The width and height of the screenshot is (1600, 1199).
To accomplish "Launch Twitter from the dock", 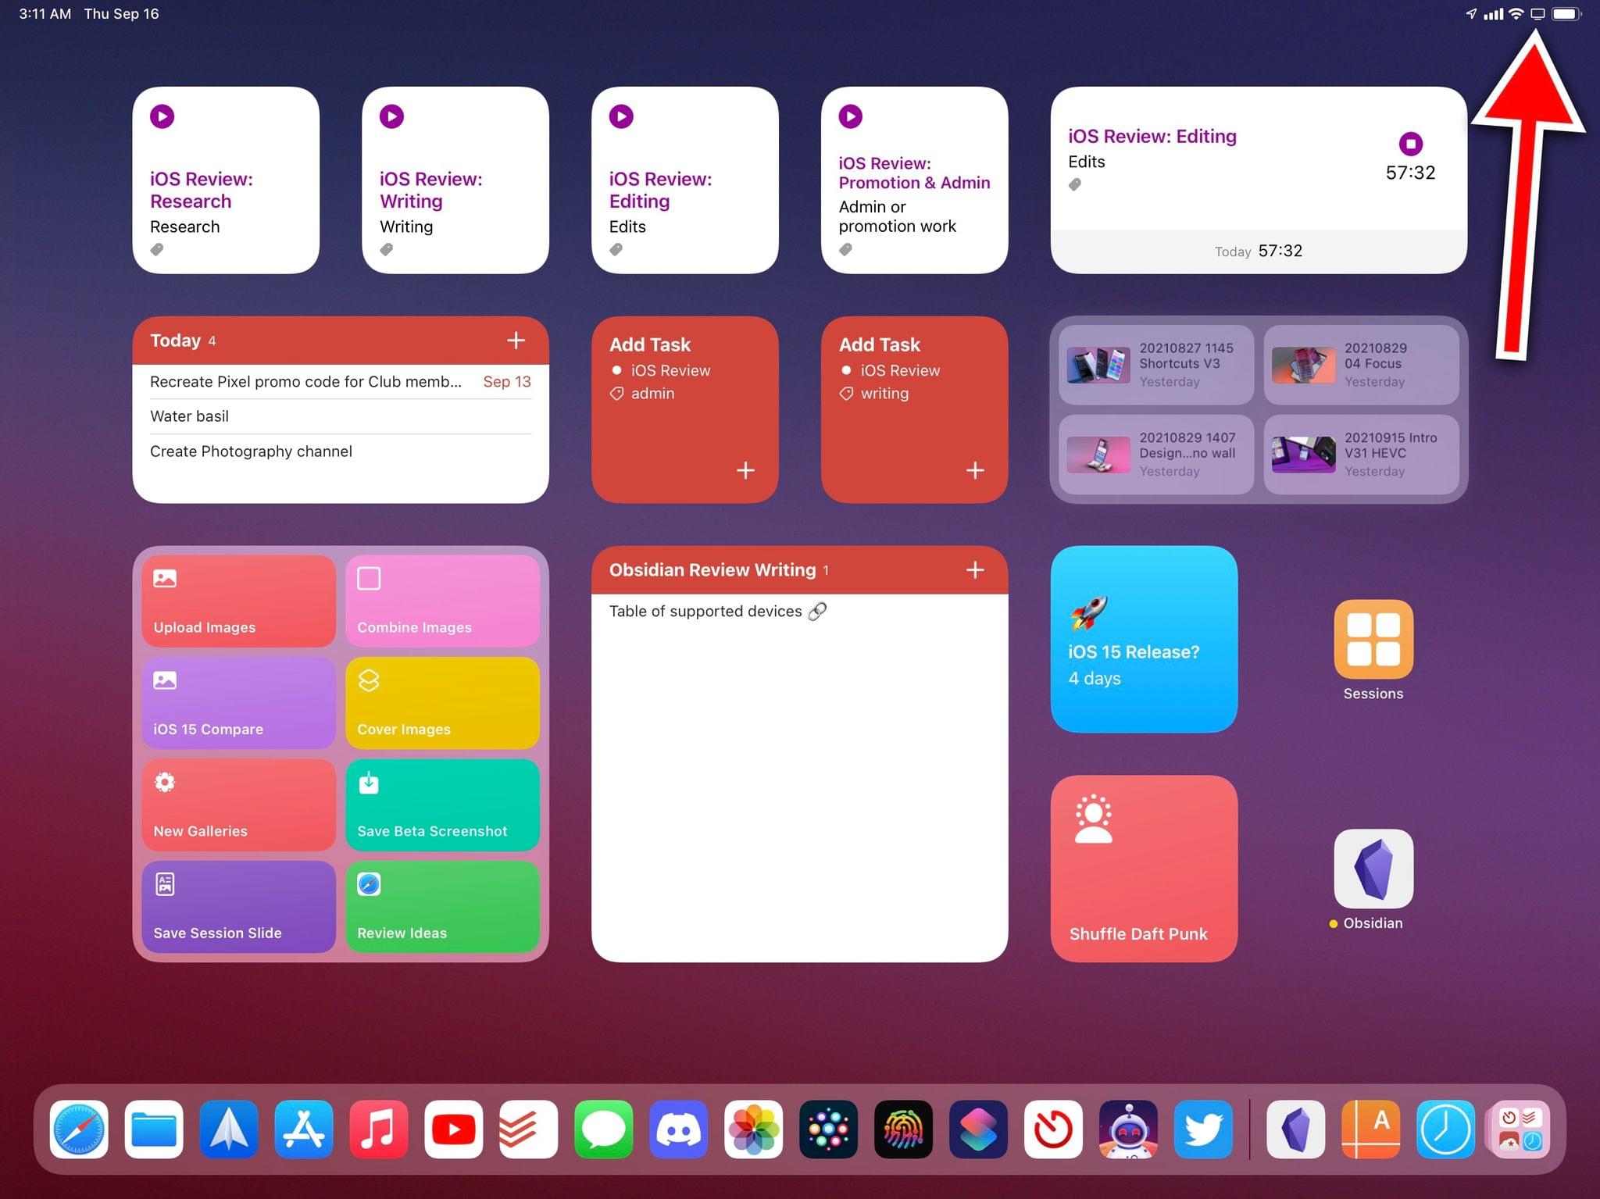I will [x=1204, y=1129].
